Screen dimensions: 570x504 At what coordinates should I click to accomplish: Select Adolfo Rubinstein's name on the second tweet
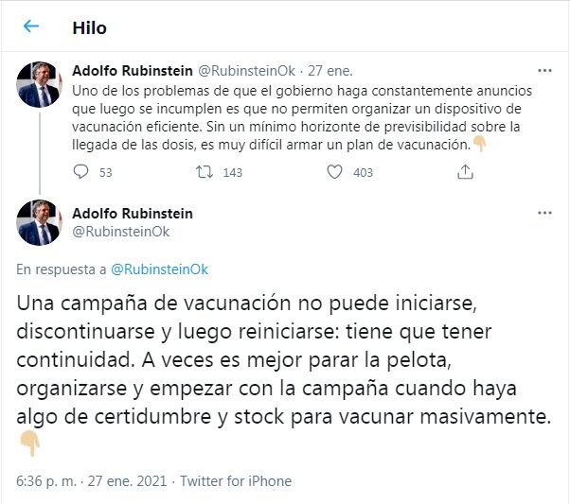[x=132, y=215]
